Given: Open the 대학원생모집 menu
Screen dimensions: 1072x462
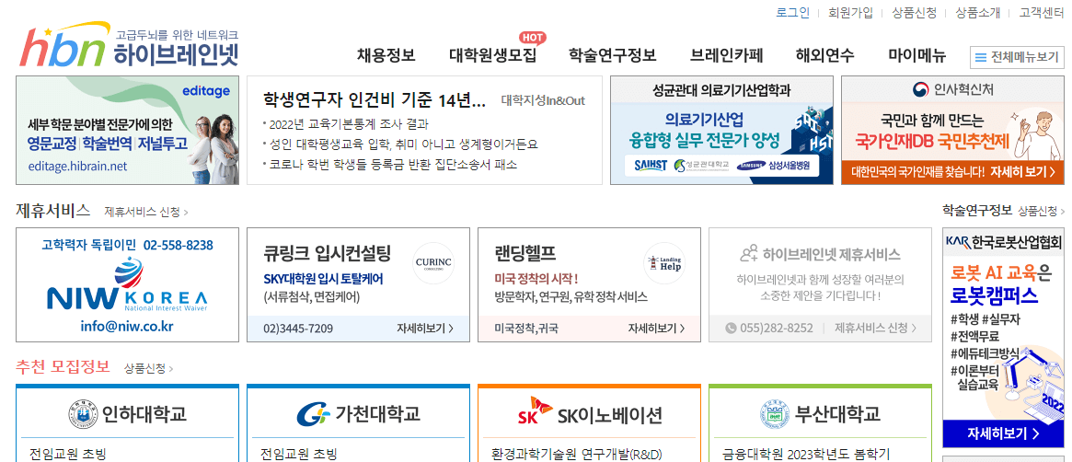Looking at the screenshot, I should coord(493,56).
